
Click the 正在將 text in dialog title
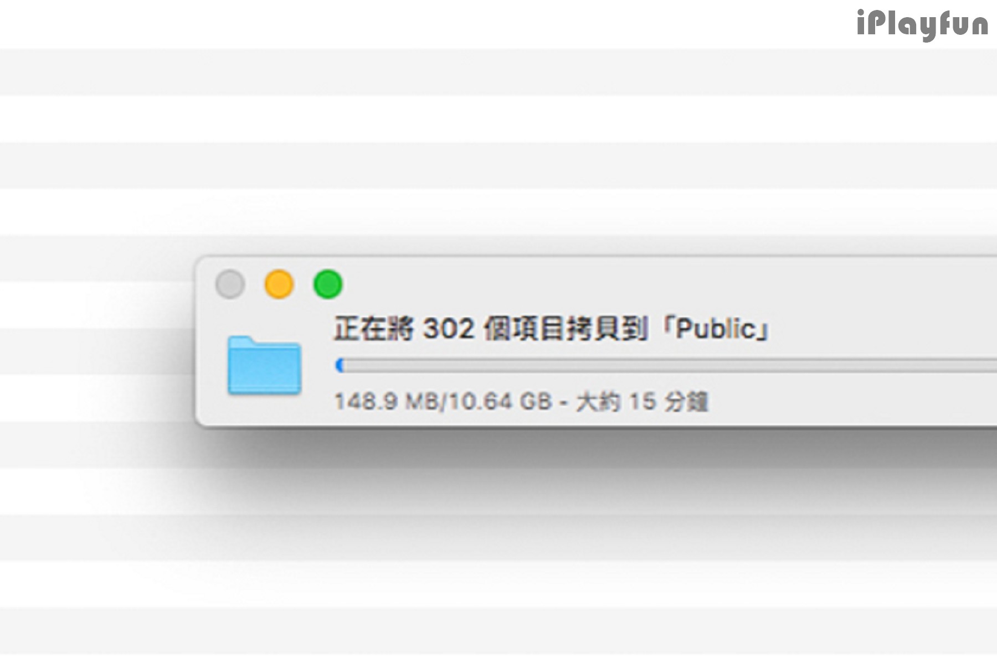[374, 329]
